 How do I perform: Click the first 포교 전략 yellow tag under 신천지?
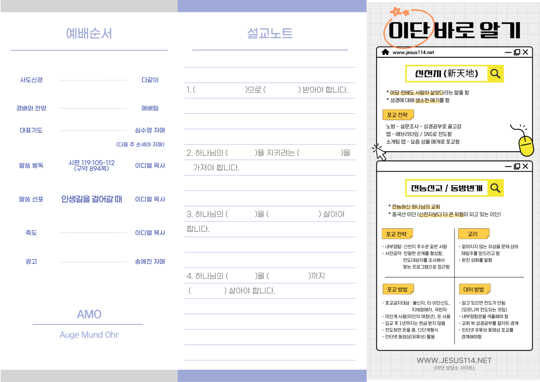click(x=398, y=115)
